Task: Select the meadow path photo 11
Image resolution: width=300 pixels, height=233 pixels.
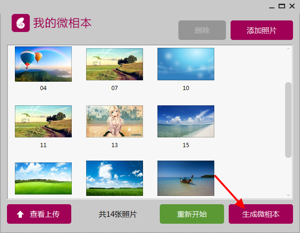Action: click(x=43, y=121)
